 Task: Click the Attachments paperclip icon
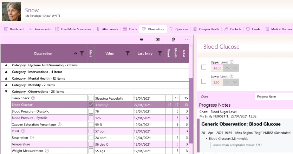[98, 29]
